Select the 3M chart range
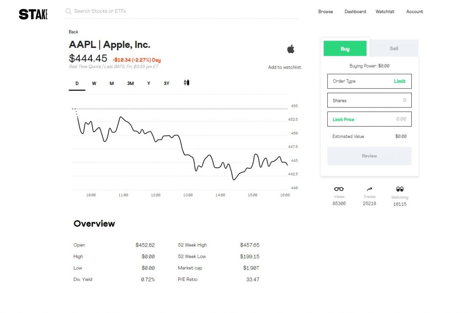This screenshot has height=313, width=468. tap(130, 84)
